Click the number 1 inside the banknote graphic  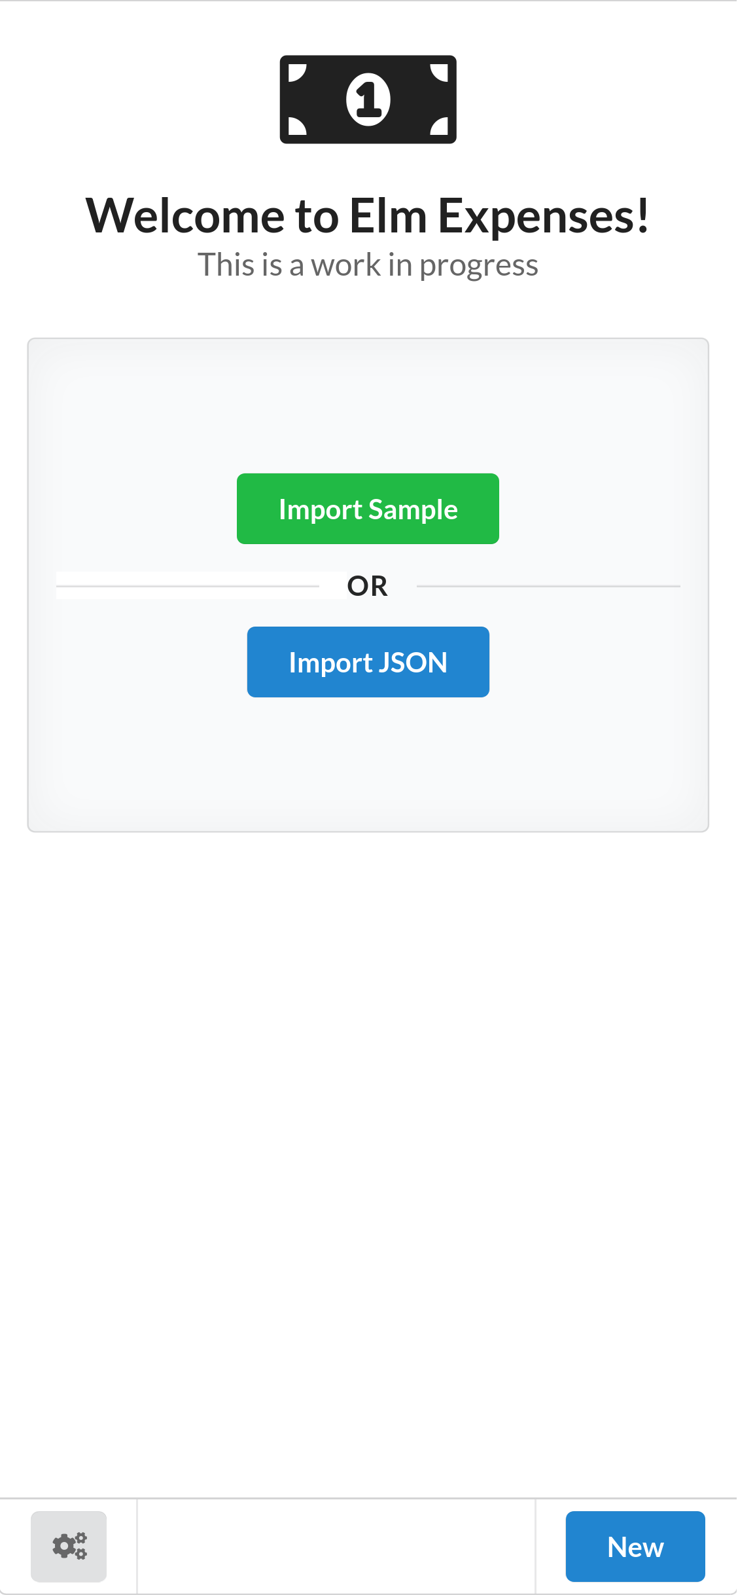coord(368,100)
